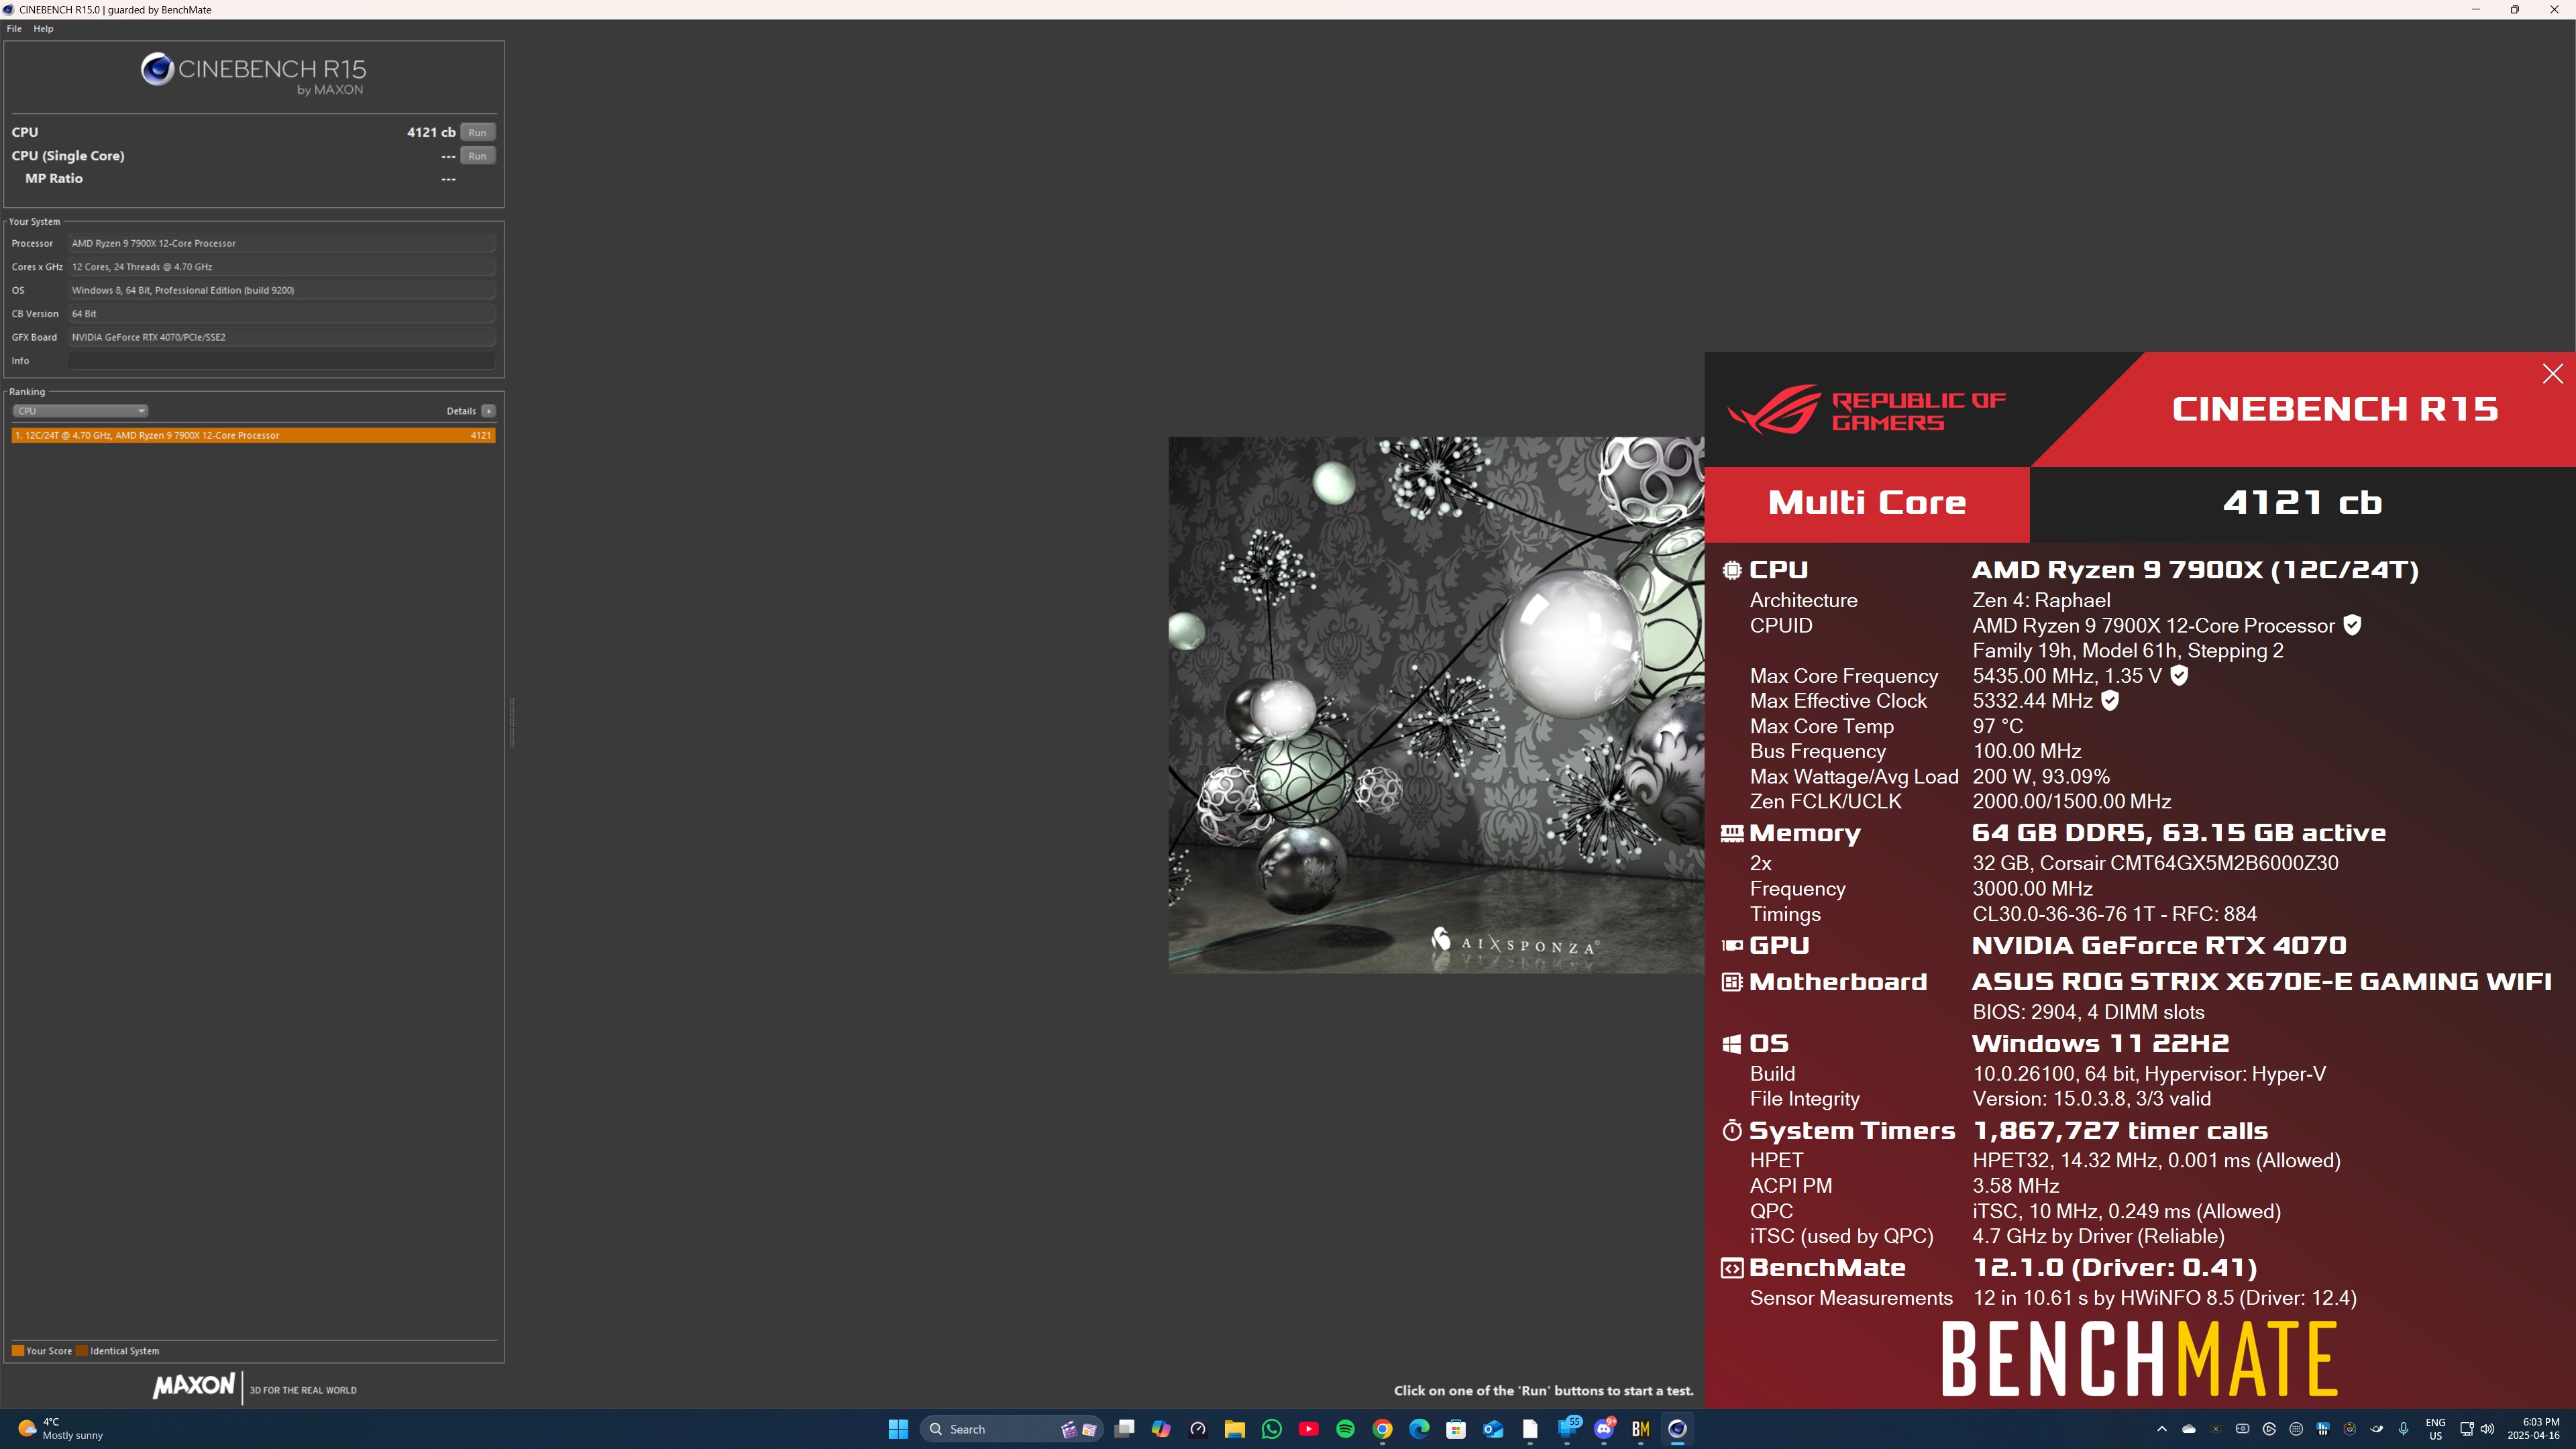This screenshot has width=2576, height=1449.
Task: Click the System Timers stopwatch icon
Action: pyautogui.click(x=1732, y=1131)
